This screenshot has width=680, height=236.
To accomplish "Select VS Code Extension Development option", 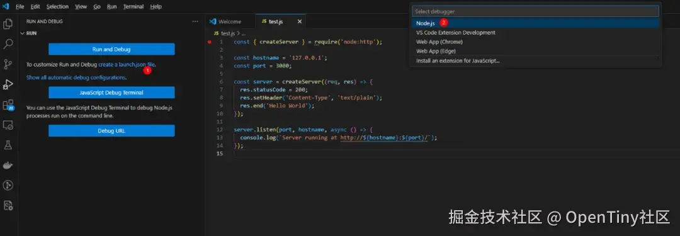I will point(535,33).
